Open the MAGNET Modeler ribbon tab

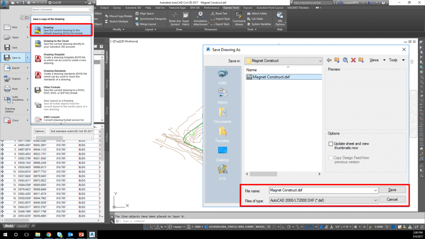point(298,8)
